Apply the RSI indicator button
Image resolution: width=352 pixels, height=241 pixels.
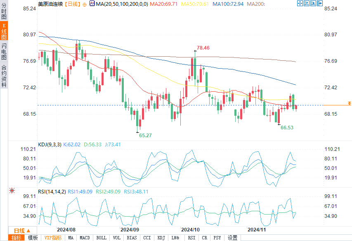coord(191,238)
